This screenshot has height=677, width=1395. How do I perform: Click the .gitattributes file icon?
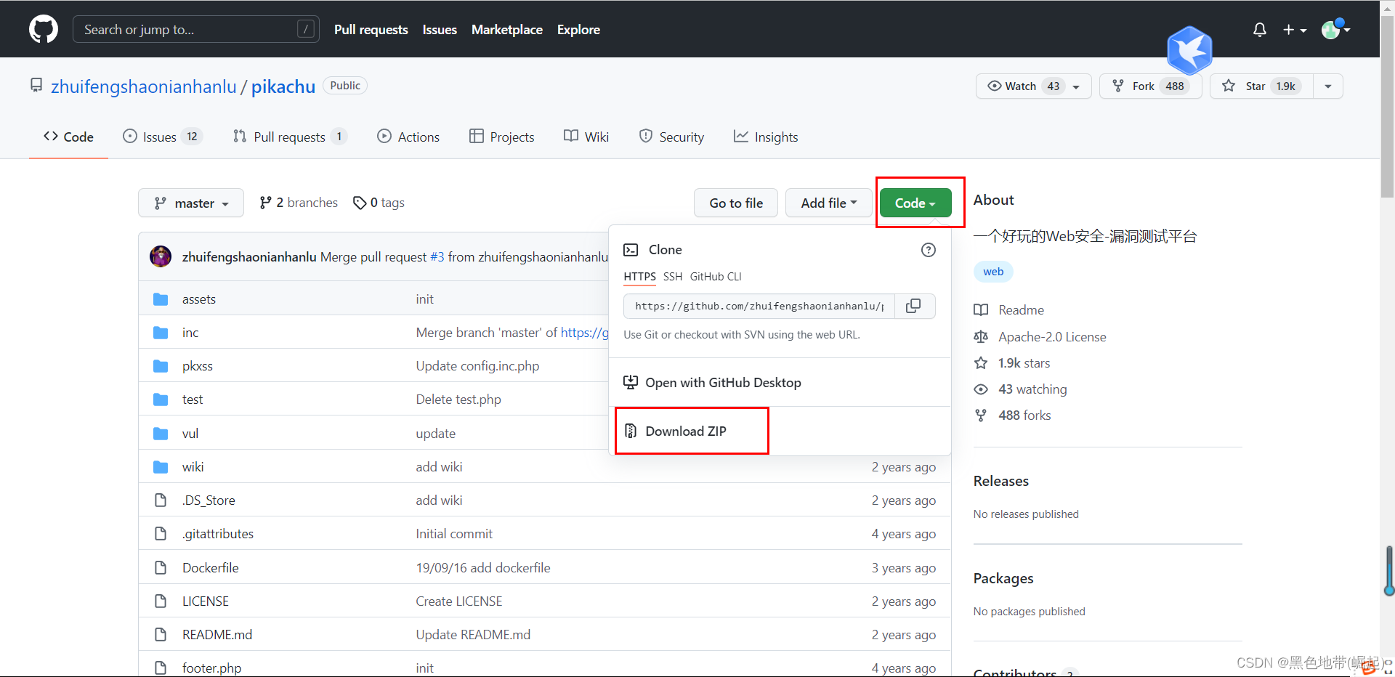click(161, 534)
